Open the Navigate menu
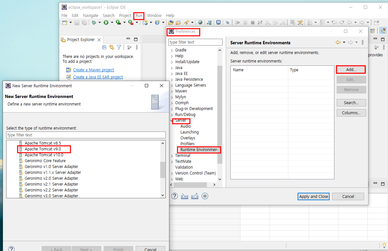The height and width of the screenshot is (251, 388). 91,15
